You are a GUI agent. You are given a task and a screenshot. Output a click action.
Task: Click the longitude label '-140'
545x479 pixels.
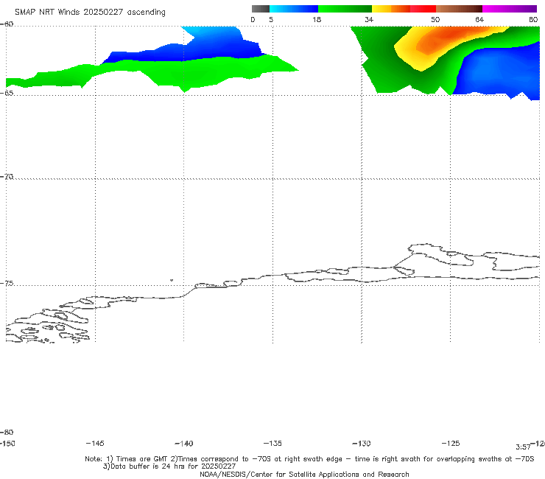click(184, 443)
